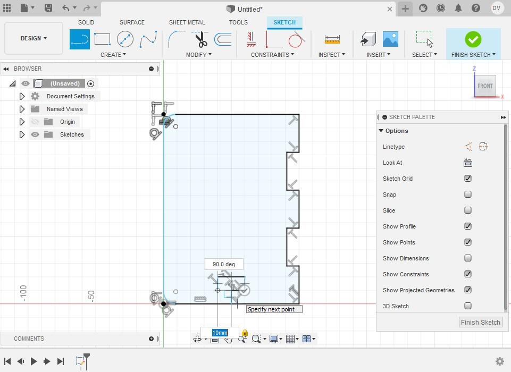Select the Center Diameter Circle tool
This screenshot has height=372, width=511.
(x=125, y=39)
